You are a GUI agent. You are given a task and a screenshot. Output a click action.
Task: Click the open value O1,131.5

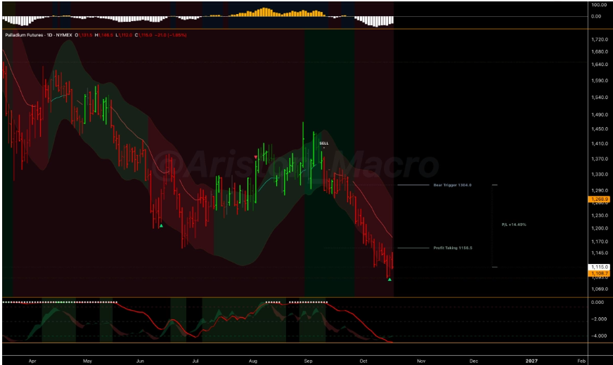pos(84,35)
